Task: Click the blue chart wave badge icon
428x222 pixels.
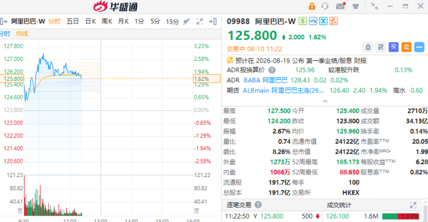Action: 313,21
